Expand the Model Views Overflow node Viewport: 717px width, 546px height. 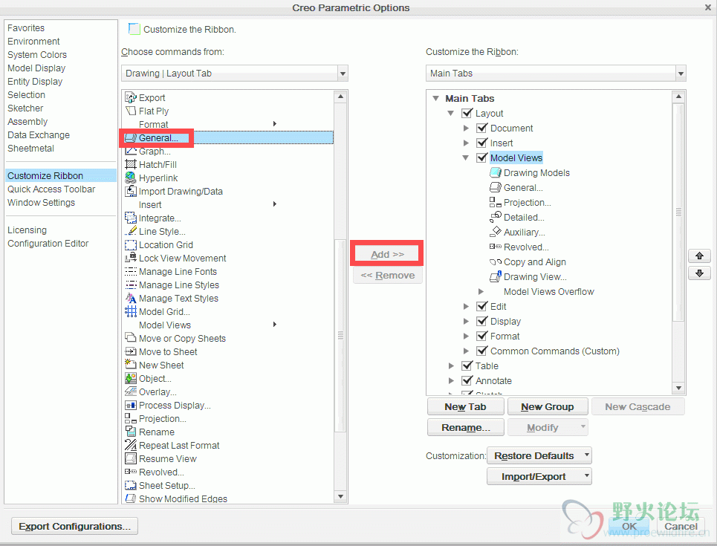tap(481, 291)
